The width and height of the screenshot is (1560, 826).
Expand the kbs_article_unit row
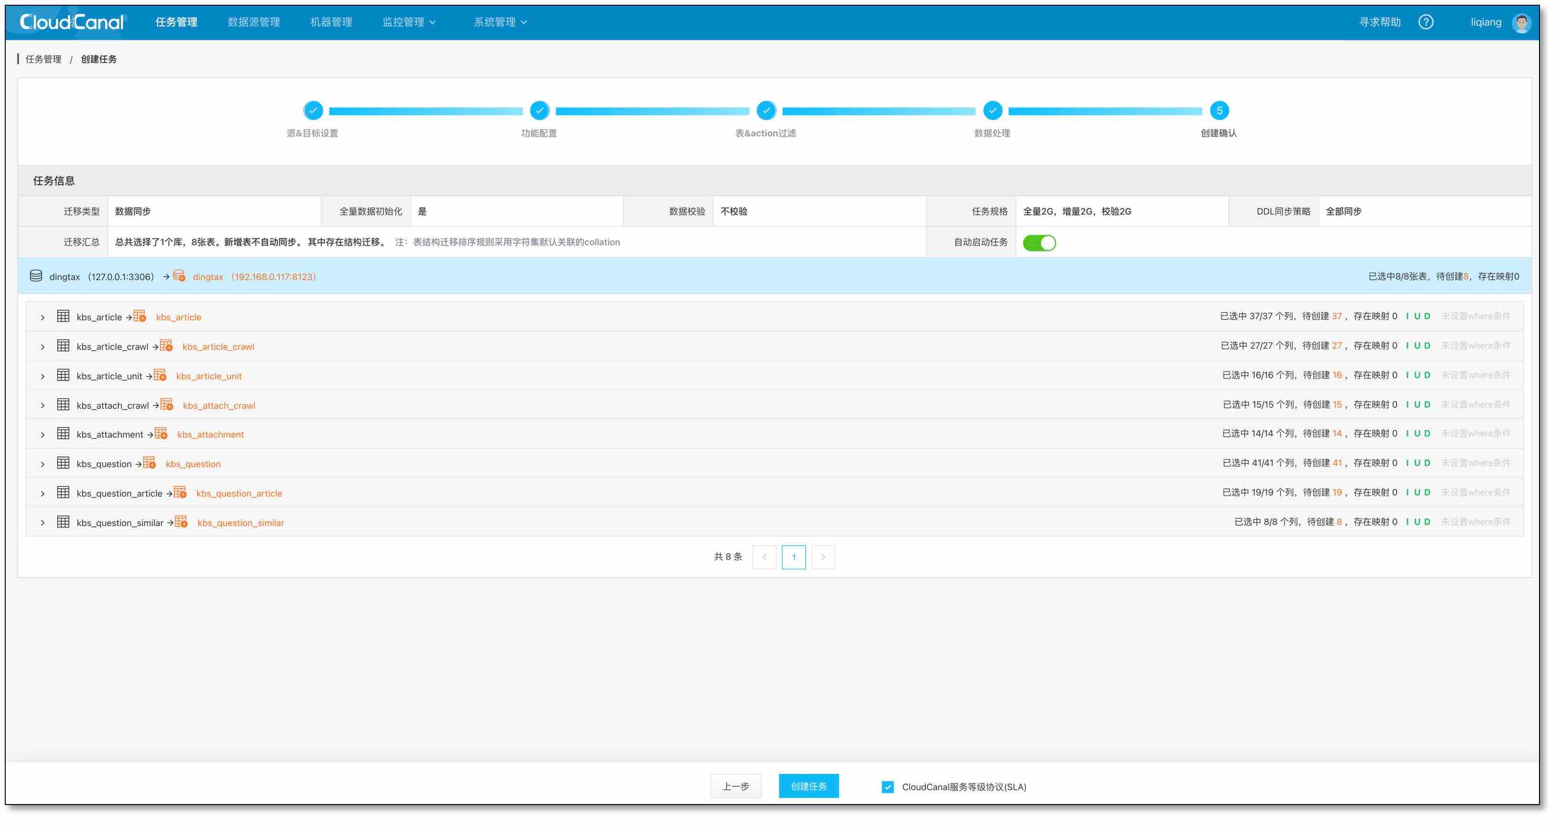point(42,377)
